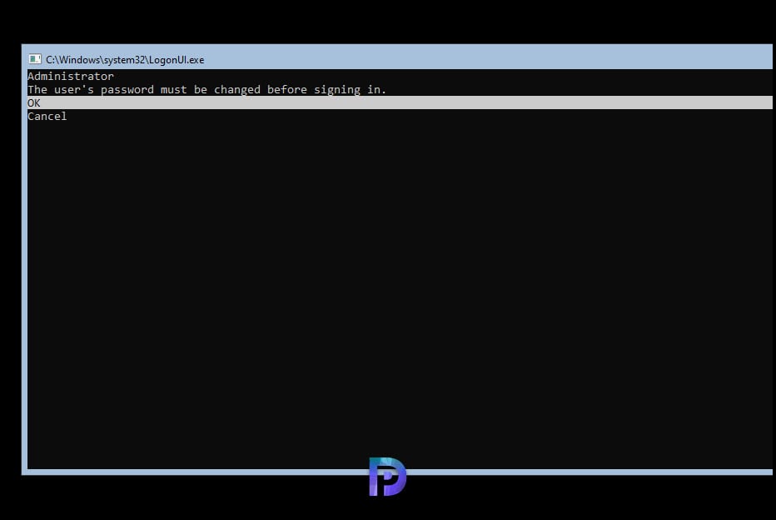
Task: Select the highlighted OK option
Action: tap(400, 102)
